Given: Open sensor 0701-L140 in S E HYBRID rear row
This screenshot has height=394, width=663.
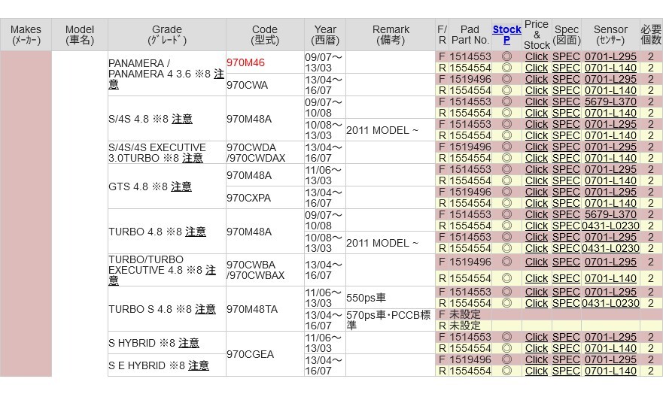Looking at the screenshot, I should point(610,371).
